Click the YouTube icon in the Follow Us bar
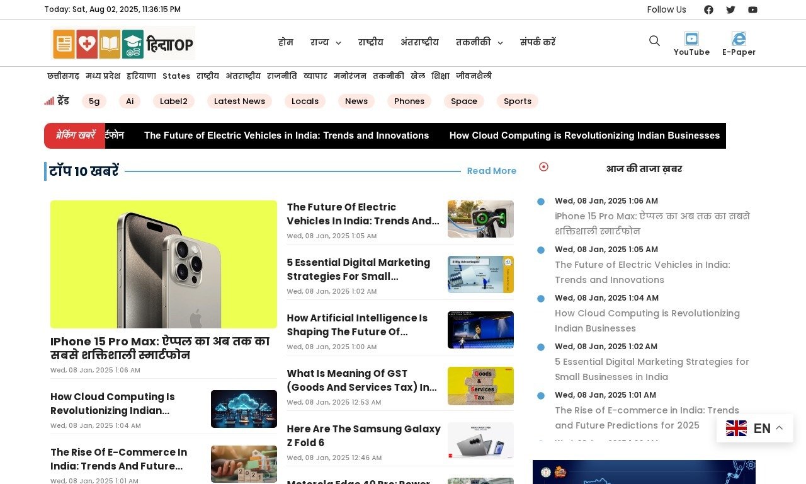Viewport: 806px width, 484px height. (752, 9)
